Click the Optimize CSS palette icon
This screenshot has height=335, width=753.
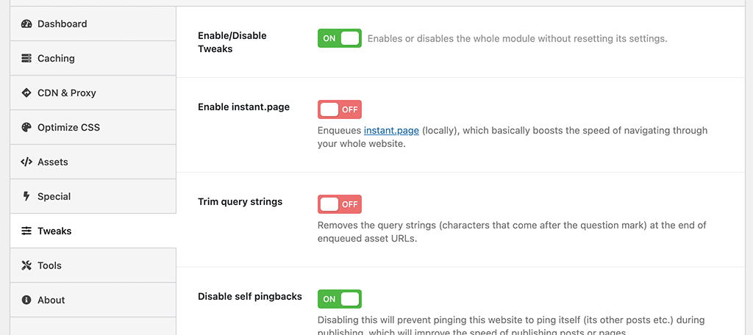pos(26,127)
